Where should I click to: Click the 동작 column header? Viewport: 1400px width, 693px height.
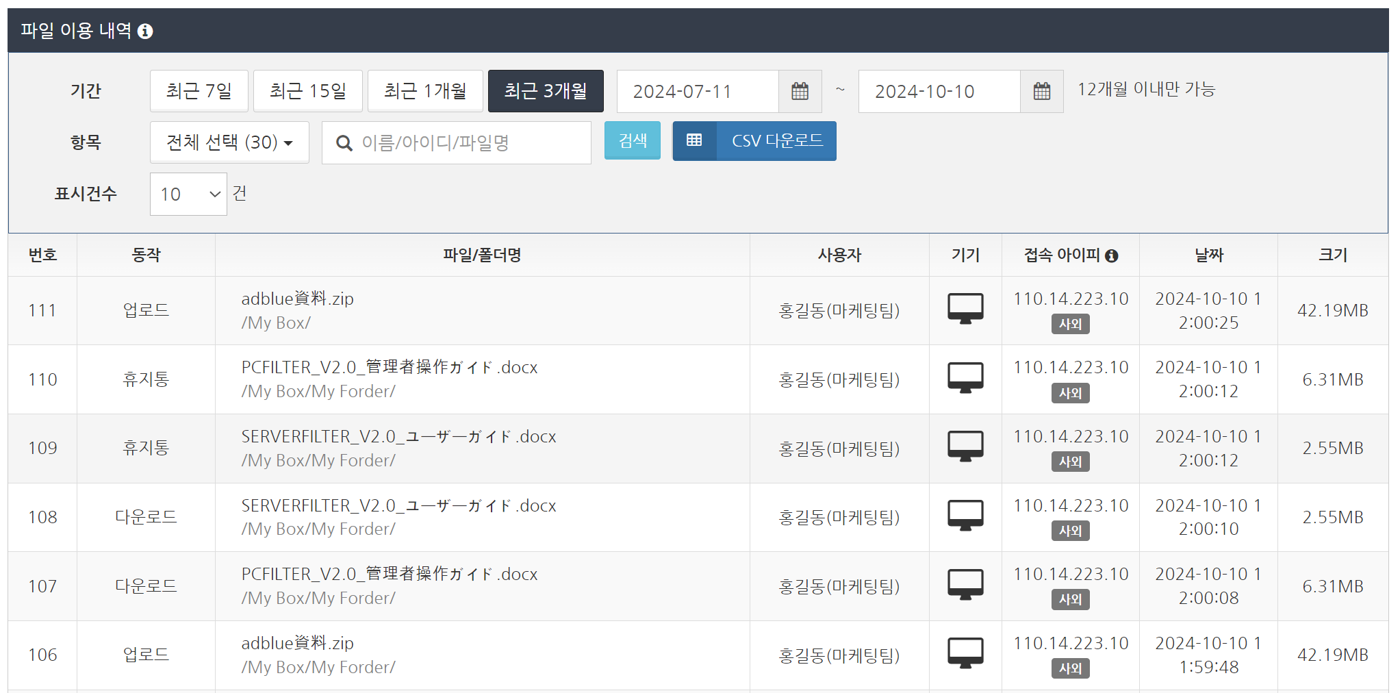(146, 255)
